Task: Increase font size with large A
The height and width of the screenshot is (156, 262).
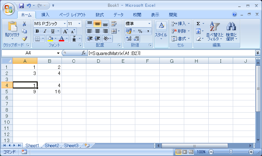Action: tap(65, 31)
